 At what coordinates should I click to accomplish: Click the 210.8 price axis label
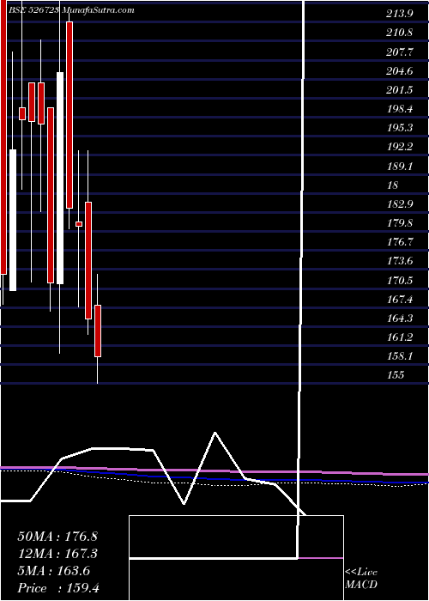click(x=400, y=33)
